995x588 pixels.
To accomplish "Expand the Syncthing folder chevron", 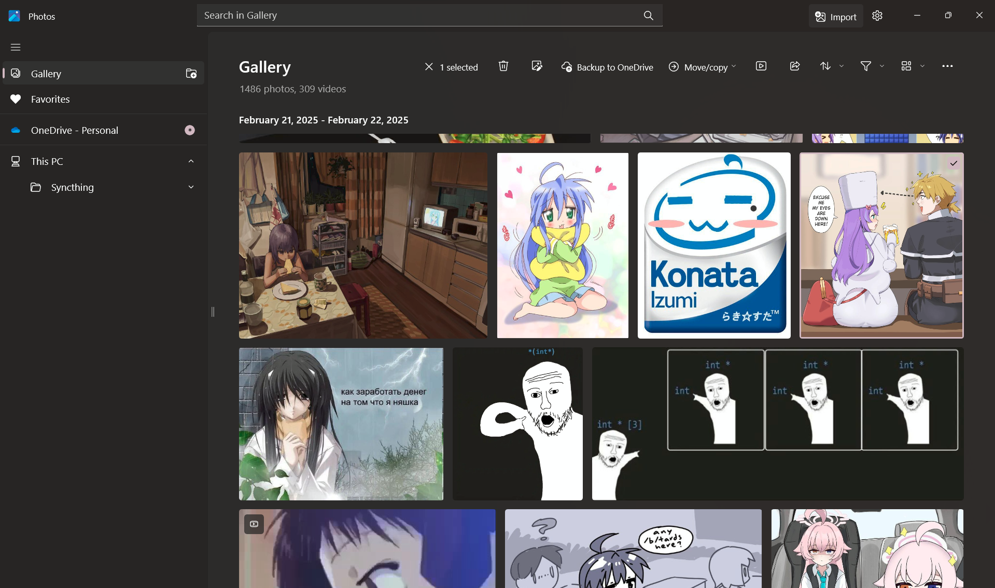I will tap(191, 187).
